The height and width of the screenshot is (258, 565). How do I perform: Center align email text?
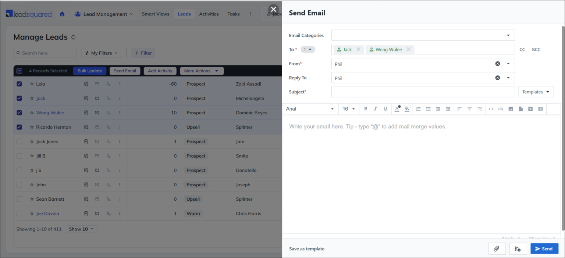469,109
